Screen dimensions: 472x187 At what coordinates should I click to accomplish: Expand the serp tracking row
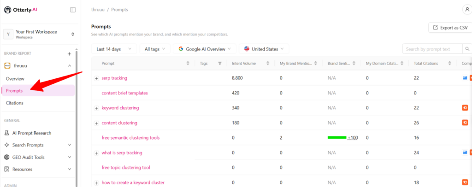96,78
